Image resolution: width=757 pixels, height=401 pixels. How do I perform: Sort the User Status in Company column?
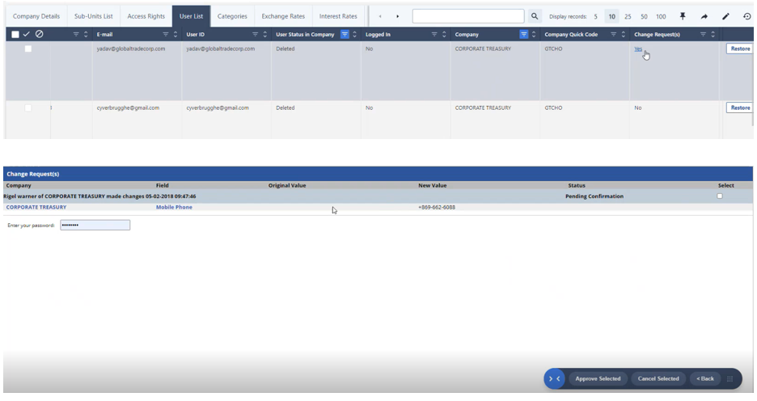[355, 34]
